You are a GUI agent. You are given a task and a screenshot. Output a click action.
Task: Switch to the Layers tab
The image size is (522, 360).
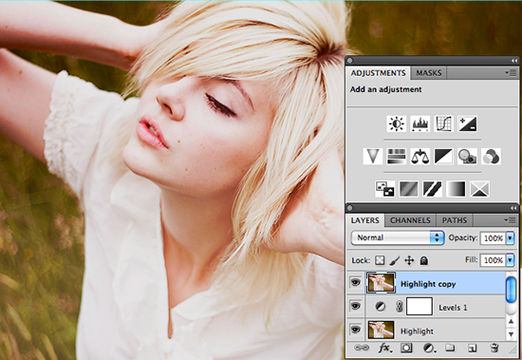pyautogui.click(x=364, y=220)
